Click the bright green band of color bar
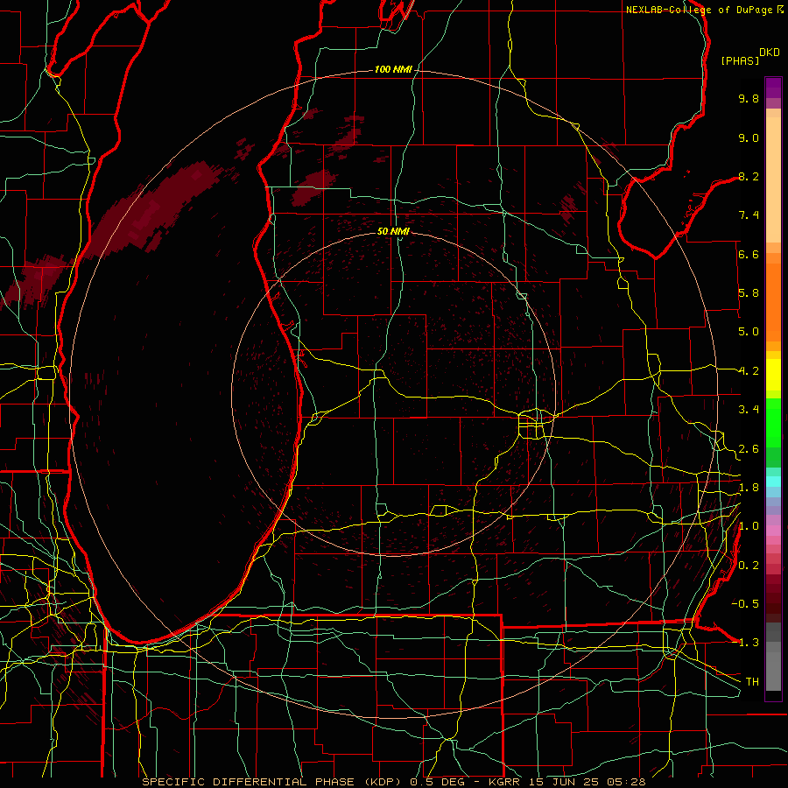The image size is (788, 788). 773,423
